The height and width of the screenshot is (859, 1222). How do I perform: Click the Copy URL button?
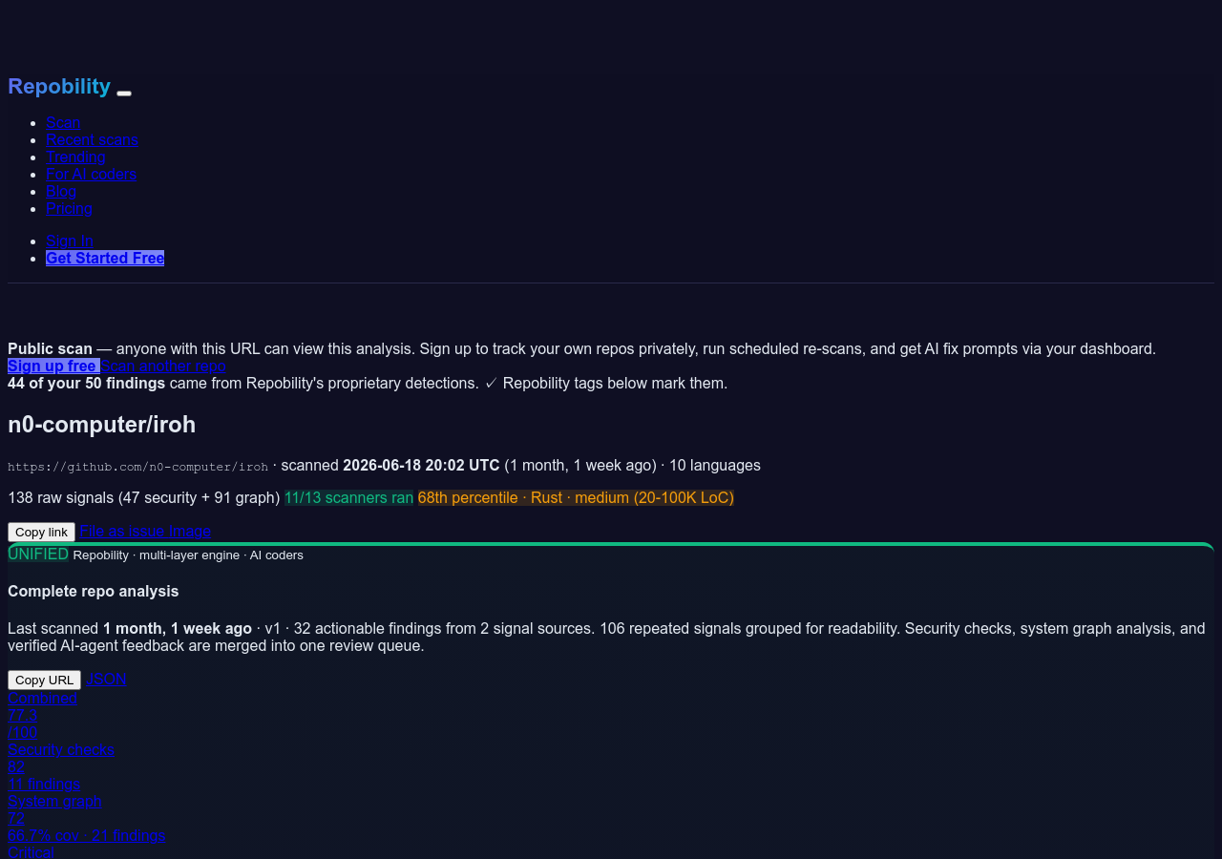44,680
